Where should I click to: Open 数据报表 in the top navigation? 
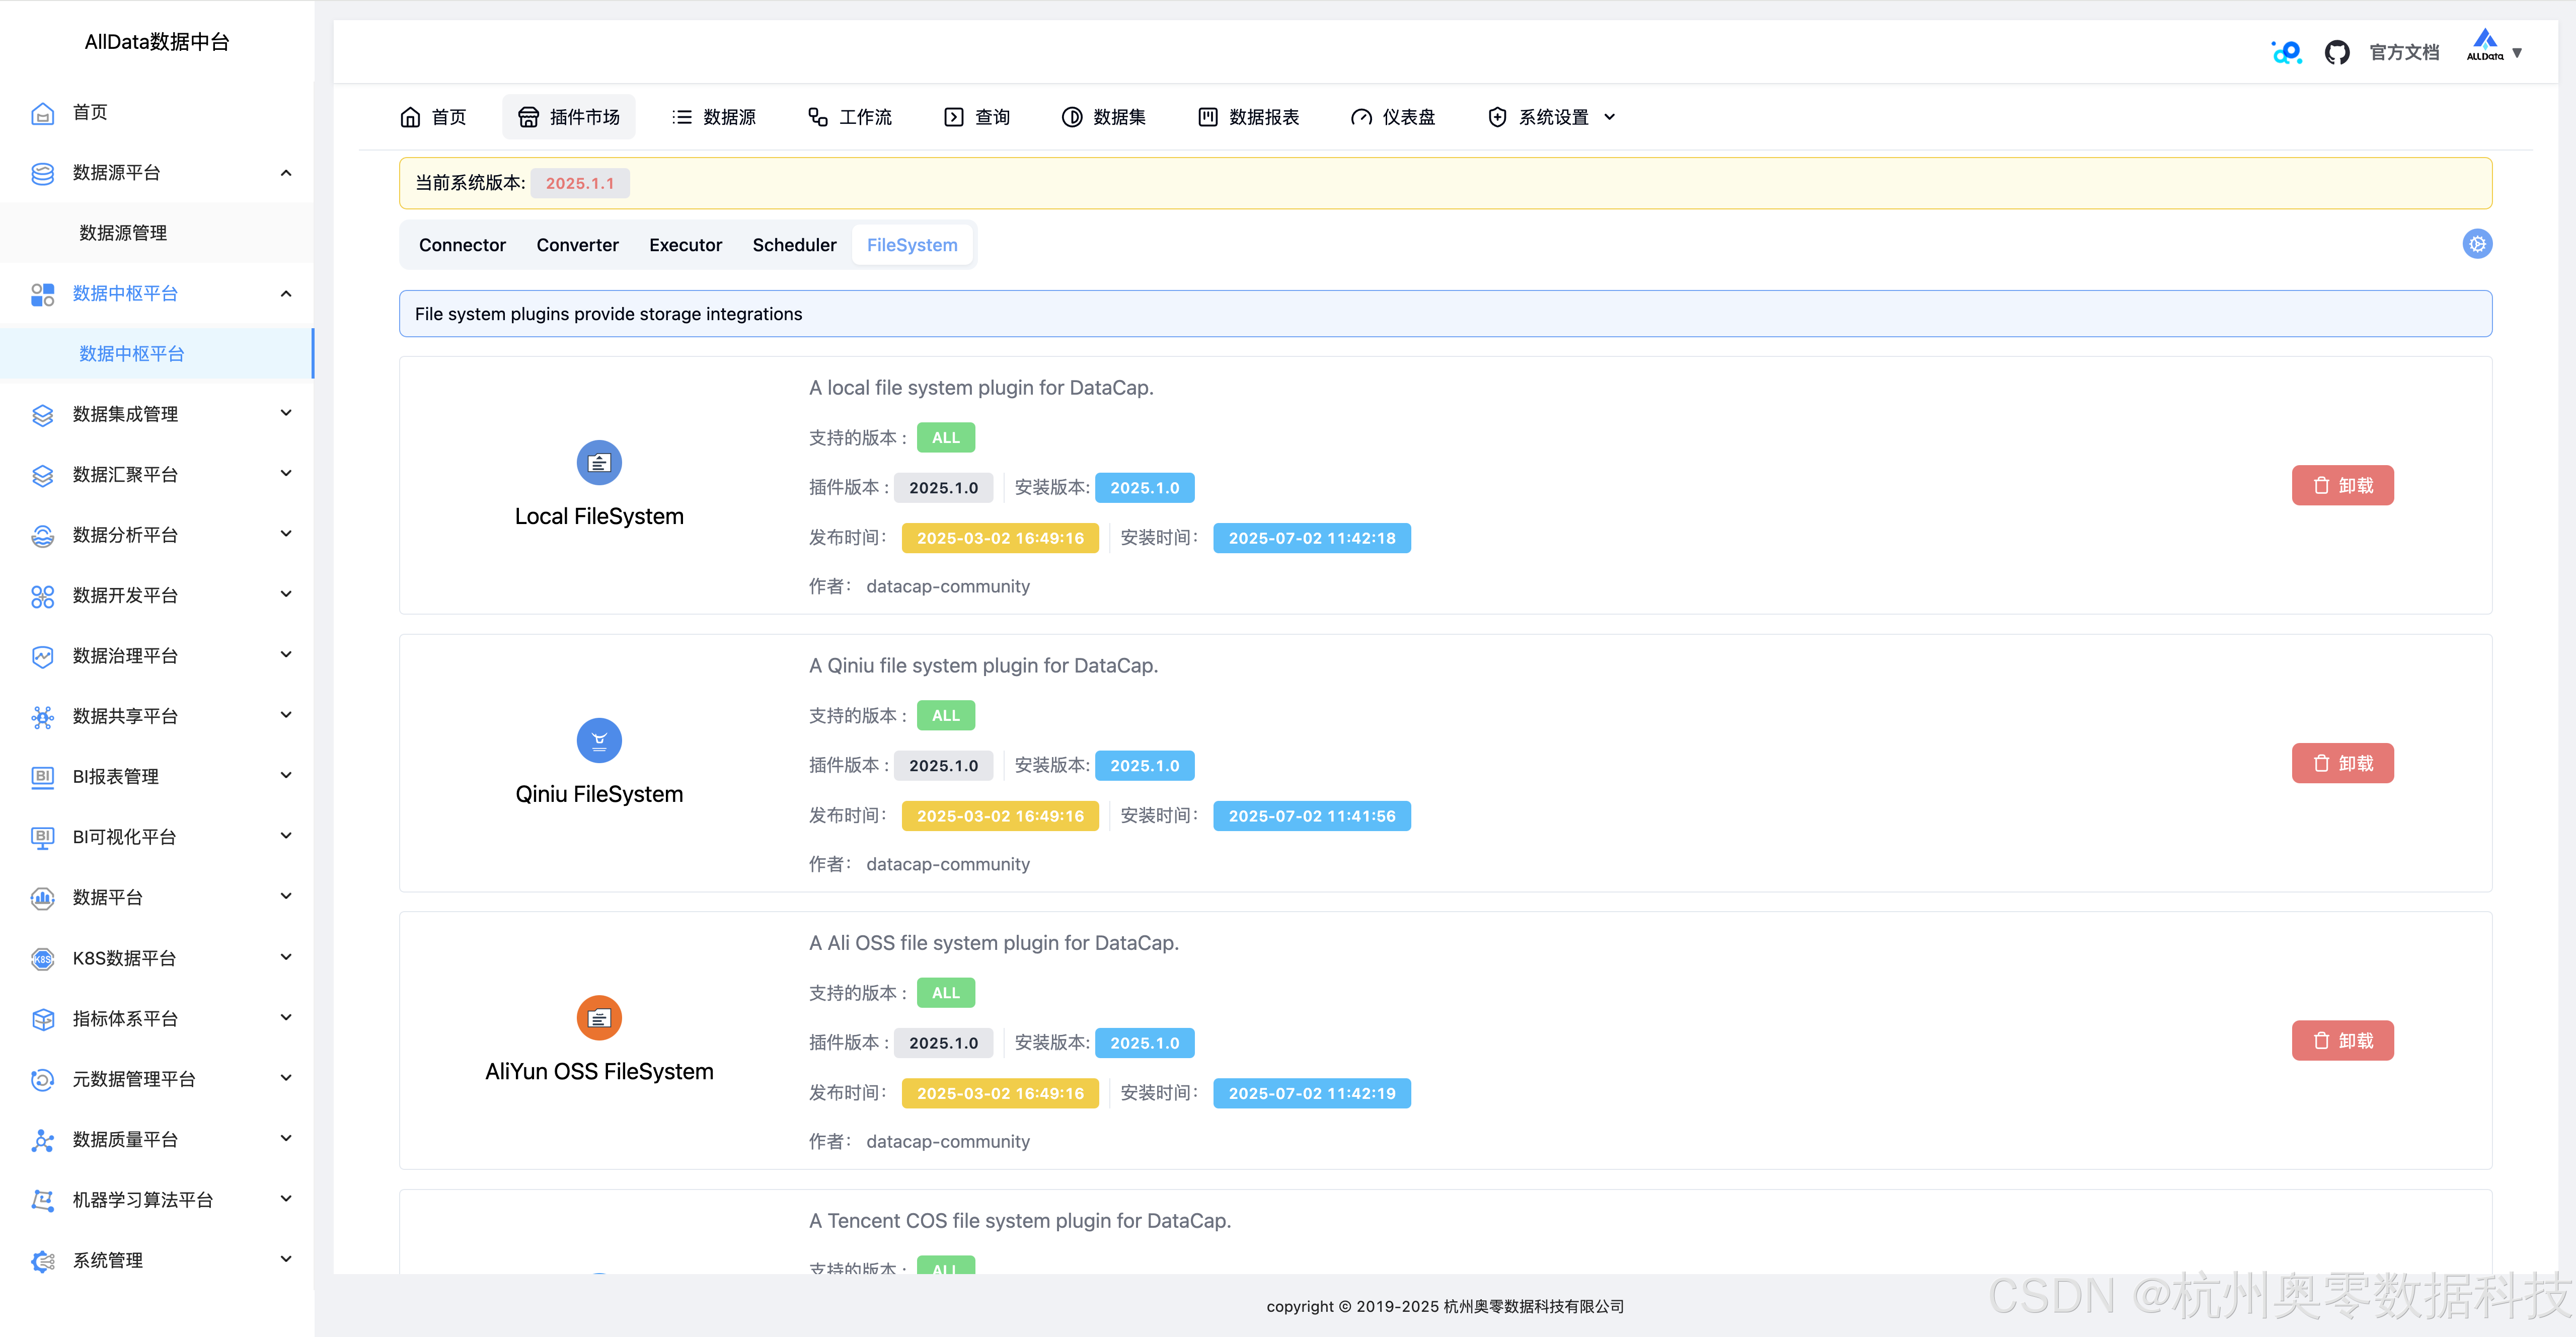point(1249,117)
